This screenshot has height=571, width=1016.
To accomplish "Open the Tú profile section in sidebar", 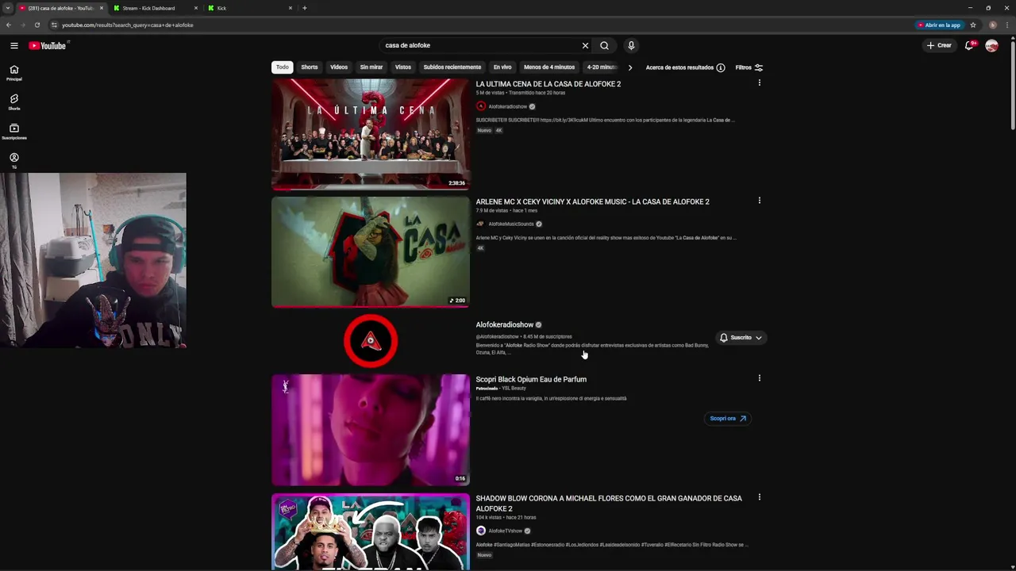I will tap(14, 161).
